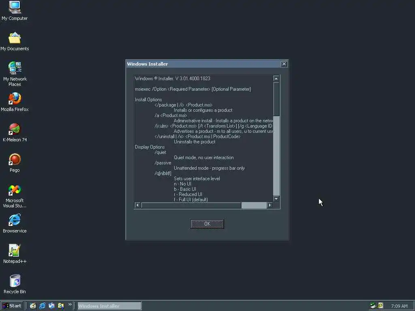
Task: Click 'Quiet mode, no user interaction' text
Action: 204,158
